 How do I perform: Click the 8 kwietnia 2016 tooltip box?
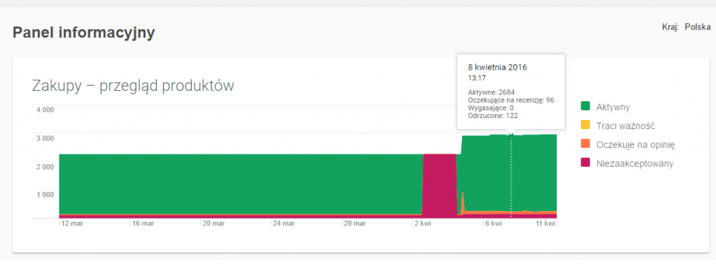tap(511, 91)
